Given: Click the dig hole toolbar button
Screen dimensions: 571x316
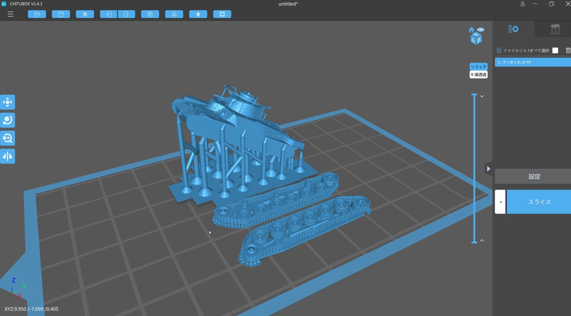Looking at the screenshot, I should tap(222, 14).
